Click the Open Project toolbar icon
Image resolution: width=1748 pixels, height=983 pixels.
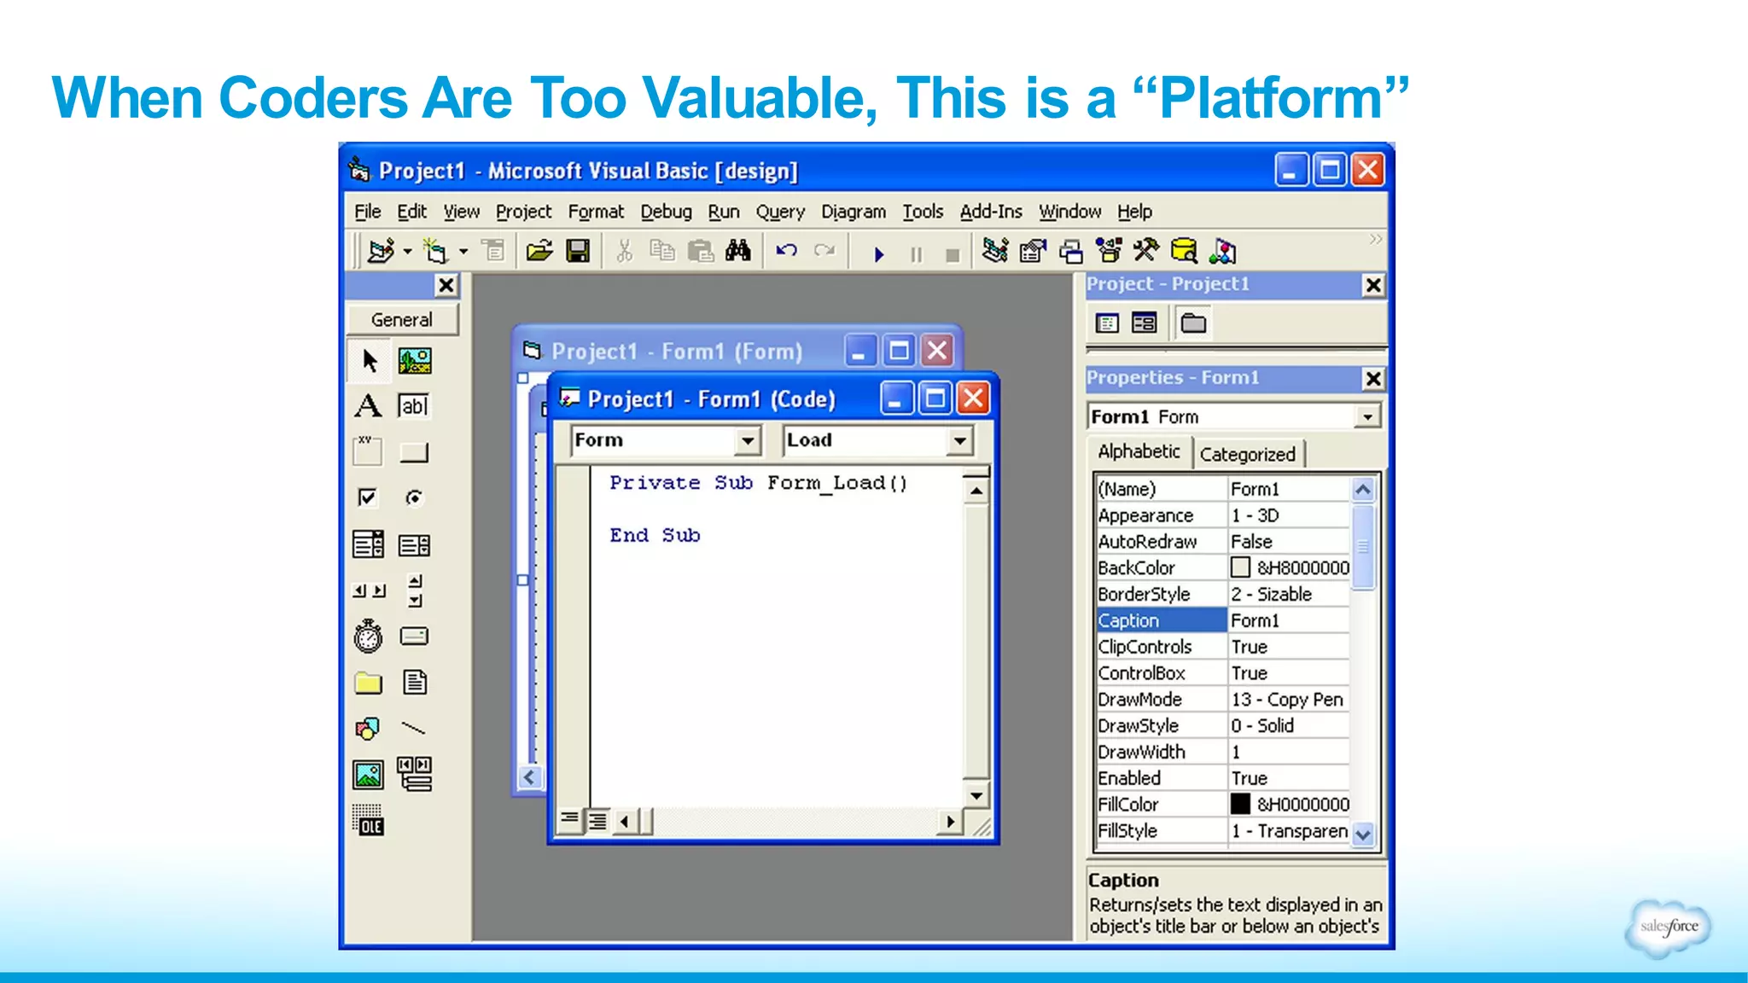(539, 251)
